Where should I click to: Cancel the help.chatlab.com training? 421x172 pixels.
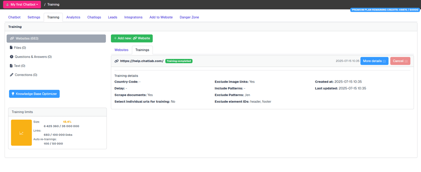click(x=400, y=61)
